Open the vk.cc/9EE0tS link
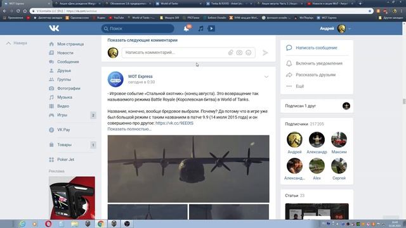The height and width of the screenshot is (228, 406). coord(174,123)
